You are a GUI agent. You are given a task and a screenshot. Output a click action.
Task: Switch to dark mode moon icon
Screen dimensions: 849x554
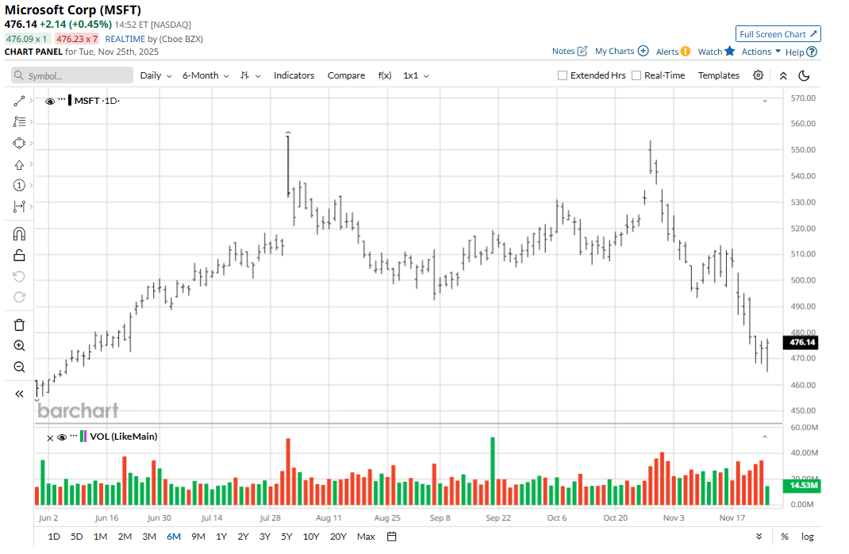pyautogui.click(x=804, y=76)
